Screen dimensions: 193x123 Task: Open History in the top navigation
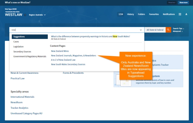click(130, 14)
